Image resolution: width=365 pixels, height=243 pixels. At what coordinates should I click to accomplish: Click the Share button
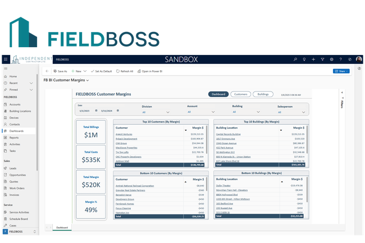341,71
